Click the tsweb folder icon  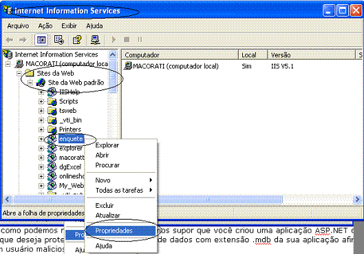[52, 111]
